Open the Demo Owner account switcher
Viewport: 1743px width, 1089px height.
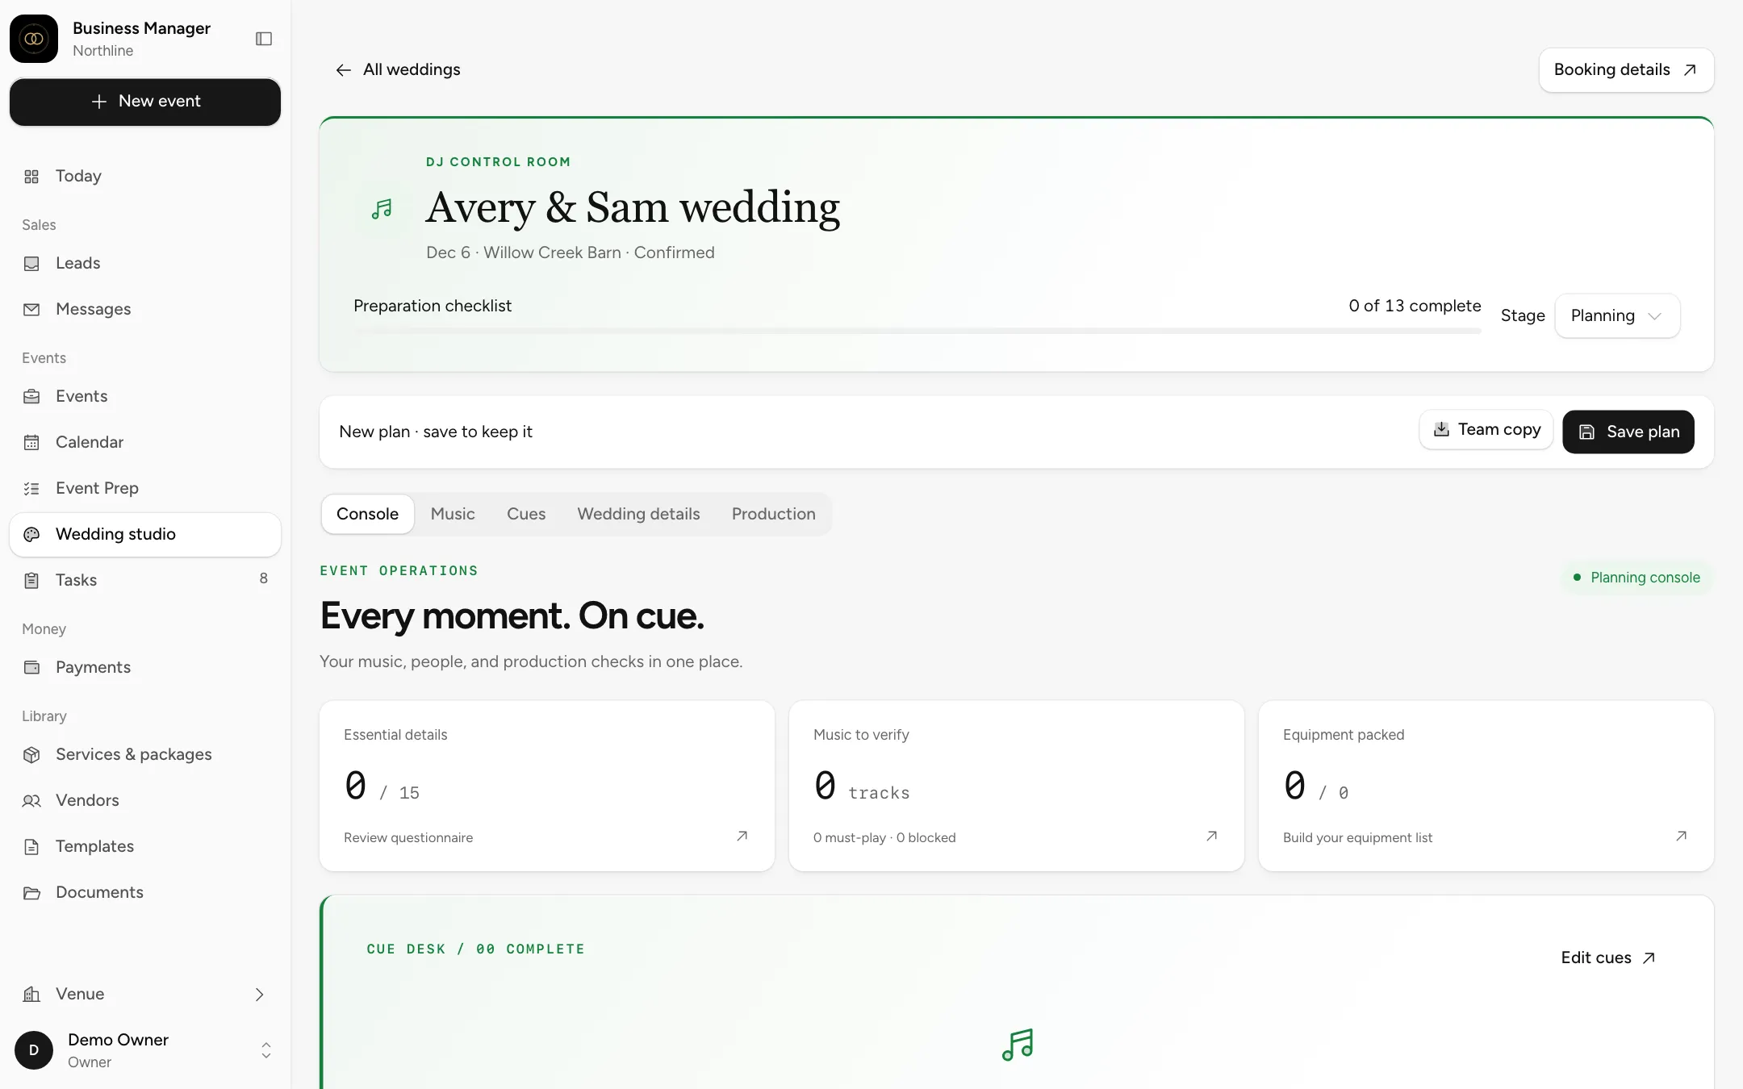145,1050
